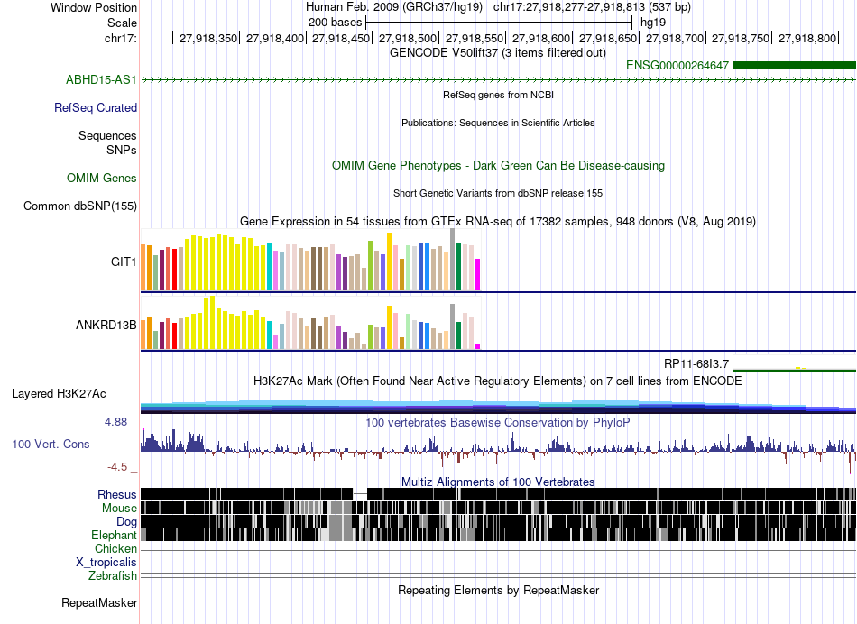Click the Short Genetic Variants dbSNP title
This screenshot has width=857, height=624.
click(x=498, y=194)
